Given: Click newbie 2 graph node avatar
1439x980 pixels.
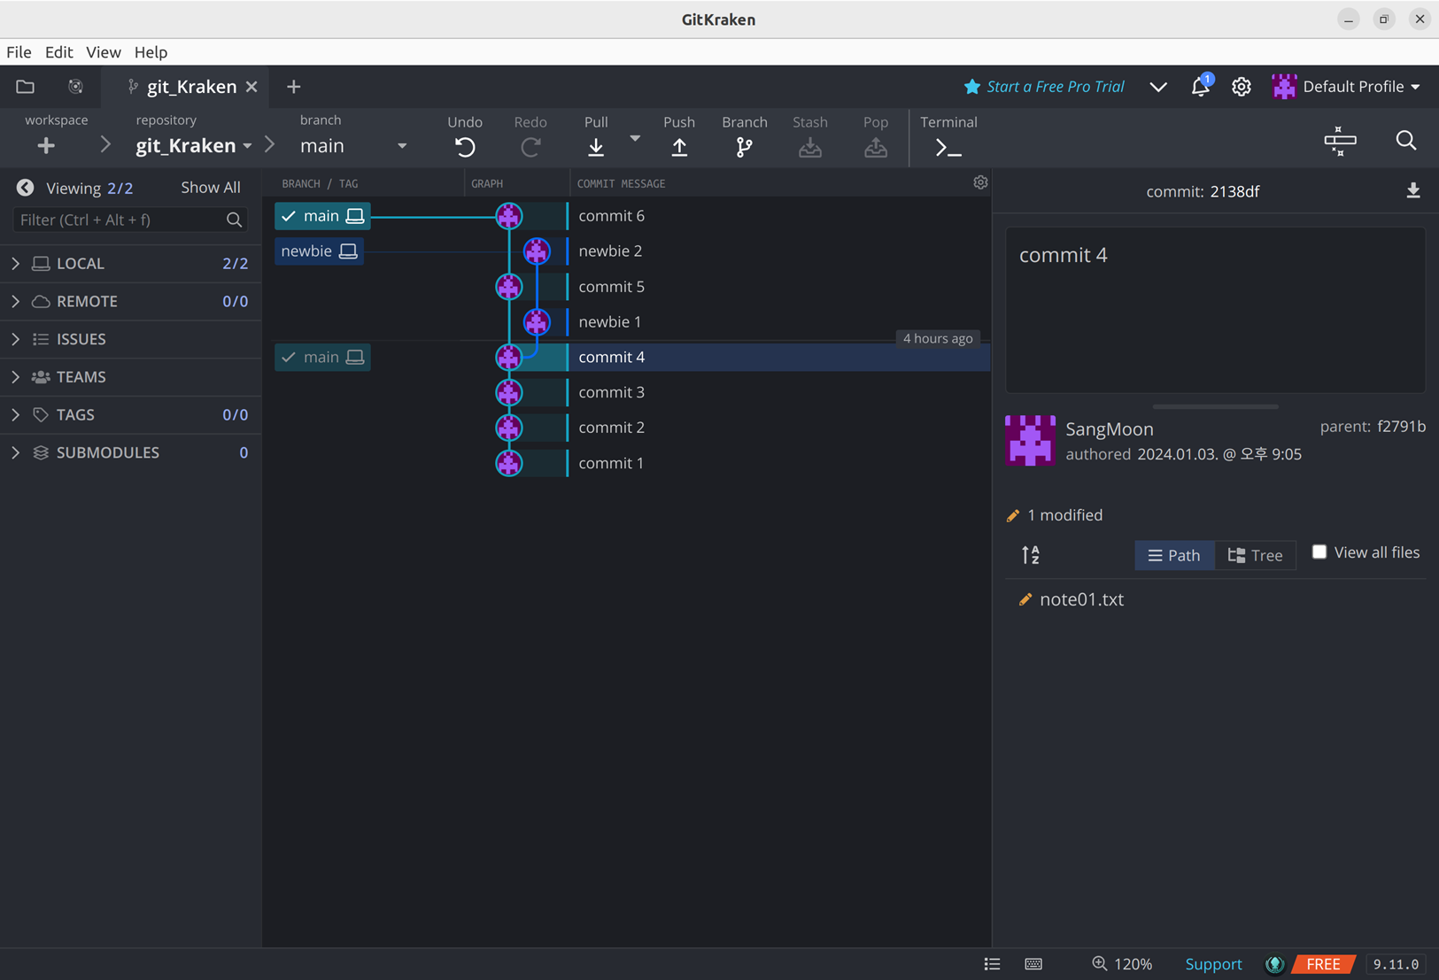Looking at the screenshot, I should coord(537,251).
